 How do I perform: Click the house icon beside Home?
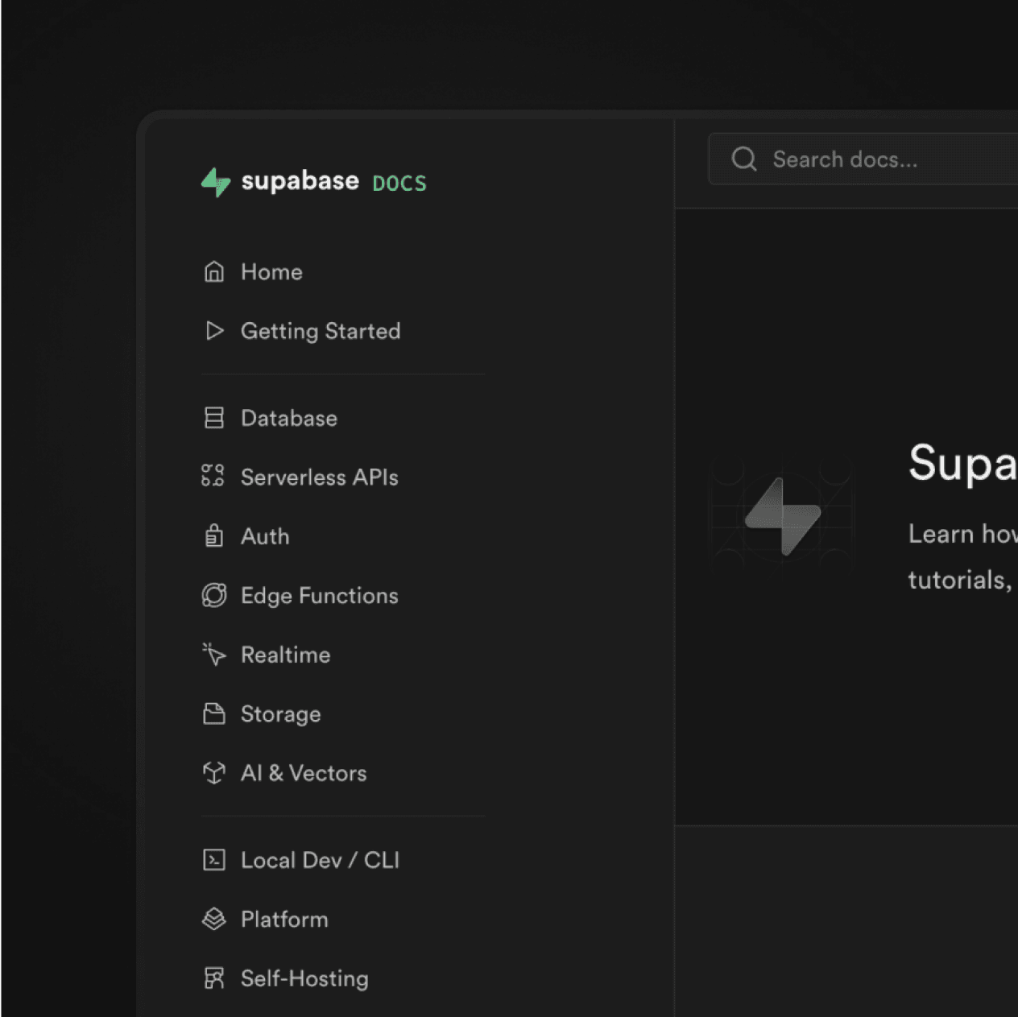213,272
